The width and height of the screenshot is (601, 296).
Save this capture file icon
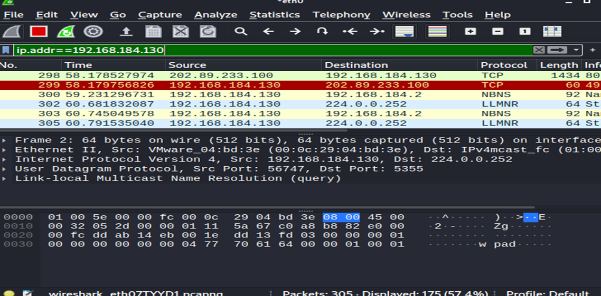click(x=154, y=32)
